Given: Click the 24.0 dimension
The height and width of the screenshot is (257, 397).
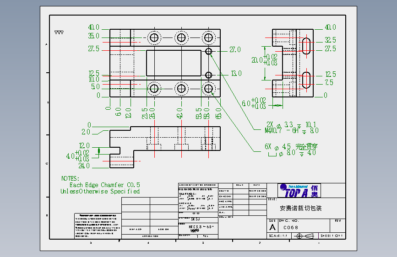Looking at the screenshot, I should click(84, 166).
